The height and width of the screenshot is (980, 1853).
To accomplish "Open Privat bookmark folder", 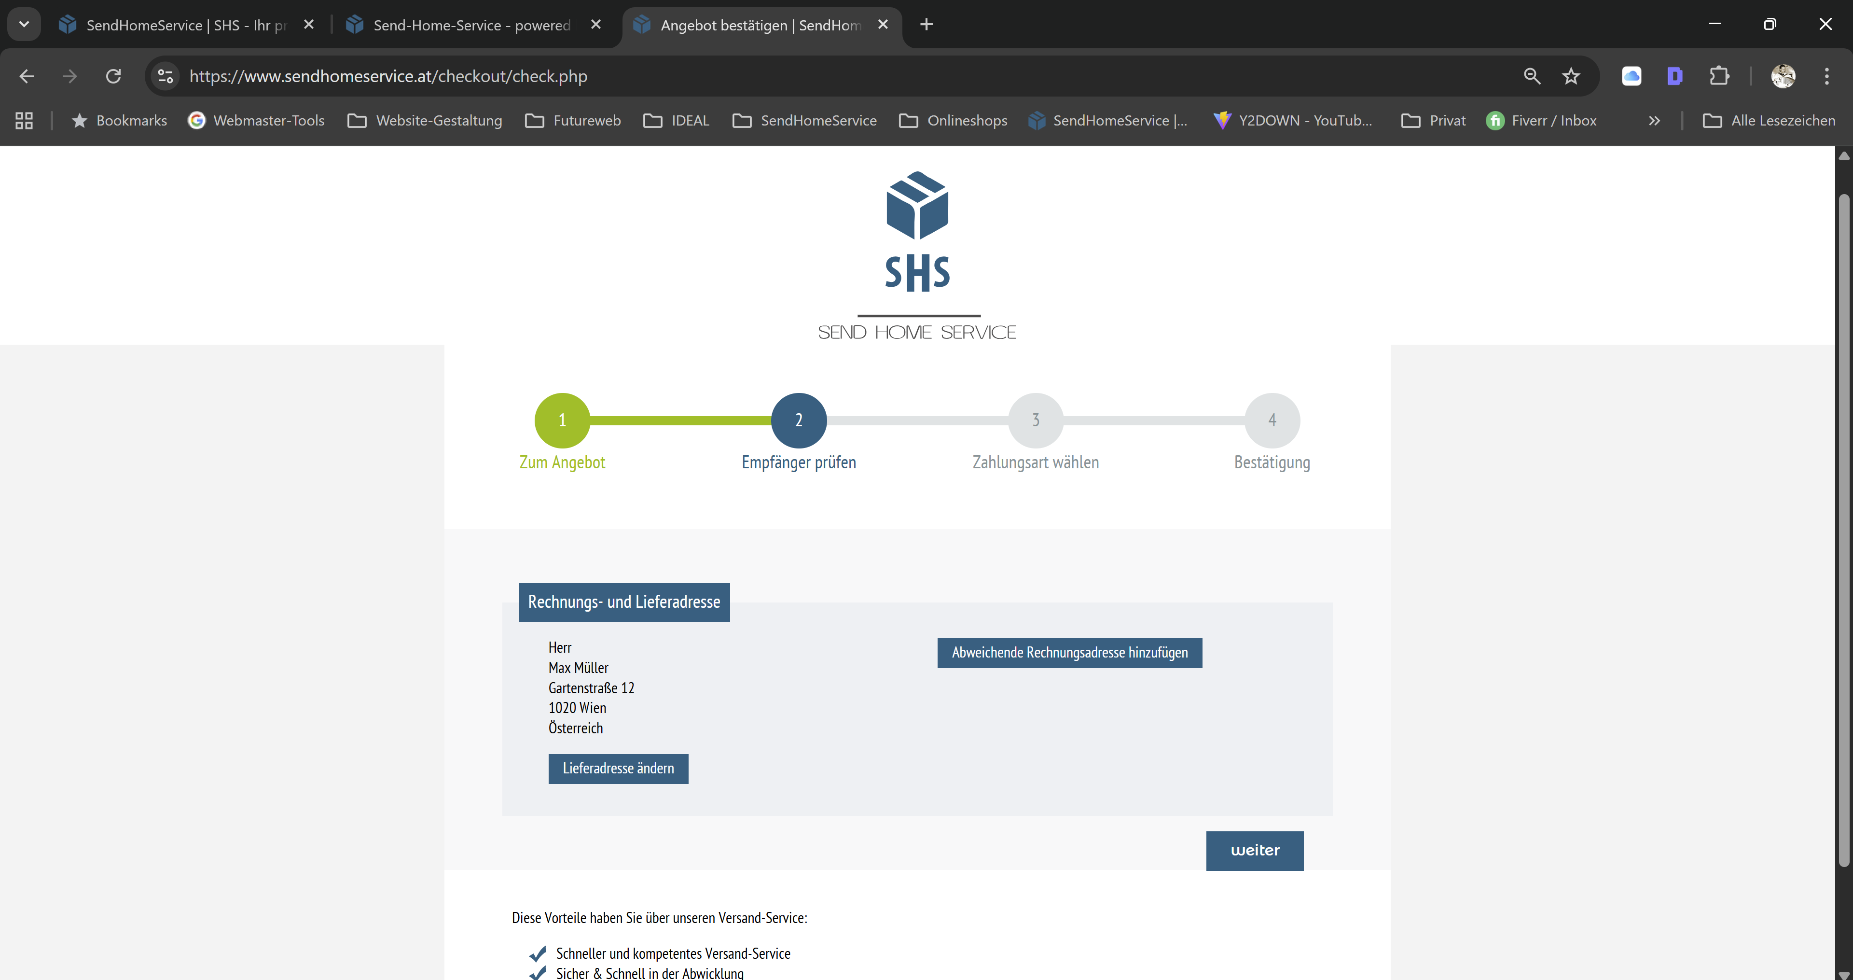I will click(1433, 121).
